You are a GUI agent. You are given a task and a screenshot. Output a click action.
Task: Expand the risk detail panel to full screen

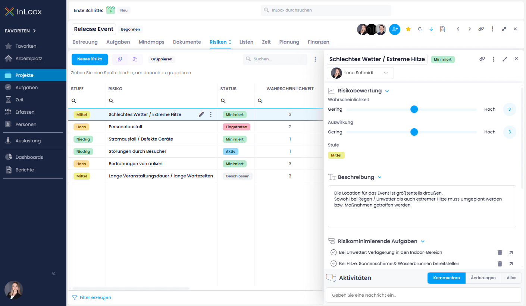505,59
